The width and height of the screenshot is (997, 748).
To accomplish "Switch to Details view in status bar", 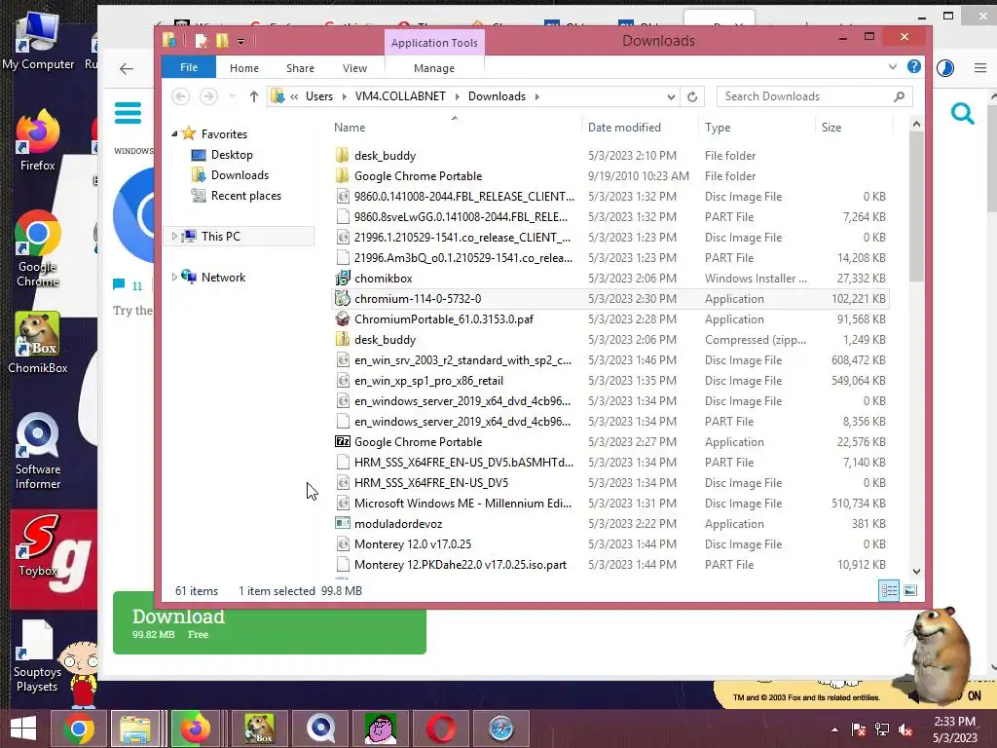I will coord(889,591).
